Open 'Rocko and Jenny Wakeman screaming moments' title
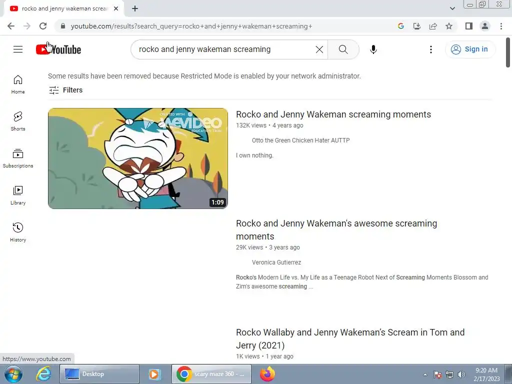Image resolution: width=512 pixels, height=384 pixels. coord(333,114)
